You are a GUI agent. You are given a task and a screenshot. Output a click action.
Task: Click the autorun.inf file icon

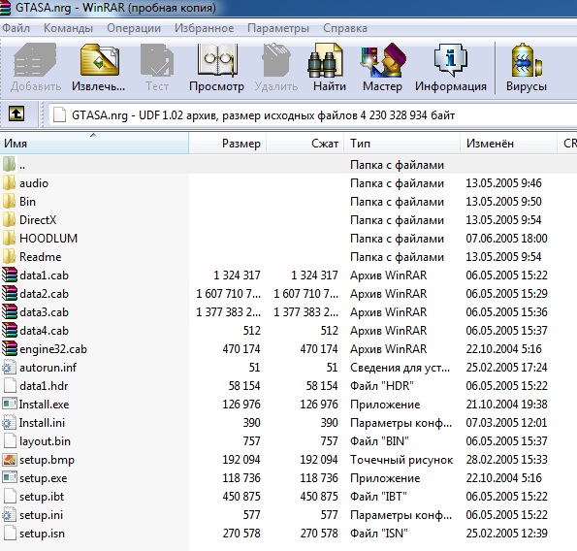click(x=9, y=368)
